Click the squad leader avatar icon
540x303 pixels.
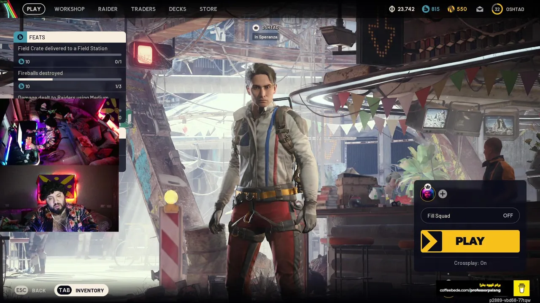pyautogui.click(x=427, y=194)
